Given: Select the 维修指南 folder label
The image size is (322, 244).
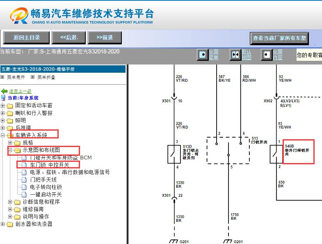Looking at the screenshot, I should (33, 209).
